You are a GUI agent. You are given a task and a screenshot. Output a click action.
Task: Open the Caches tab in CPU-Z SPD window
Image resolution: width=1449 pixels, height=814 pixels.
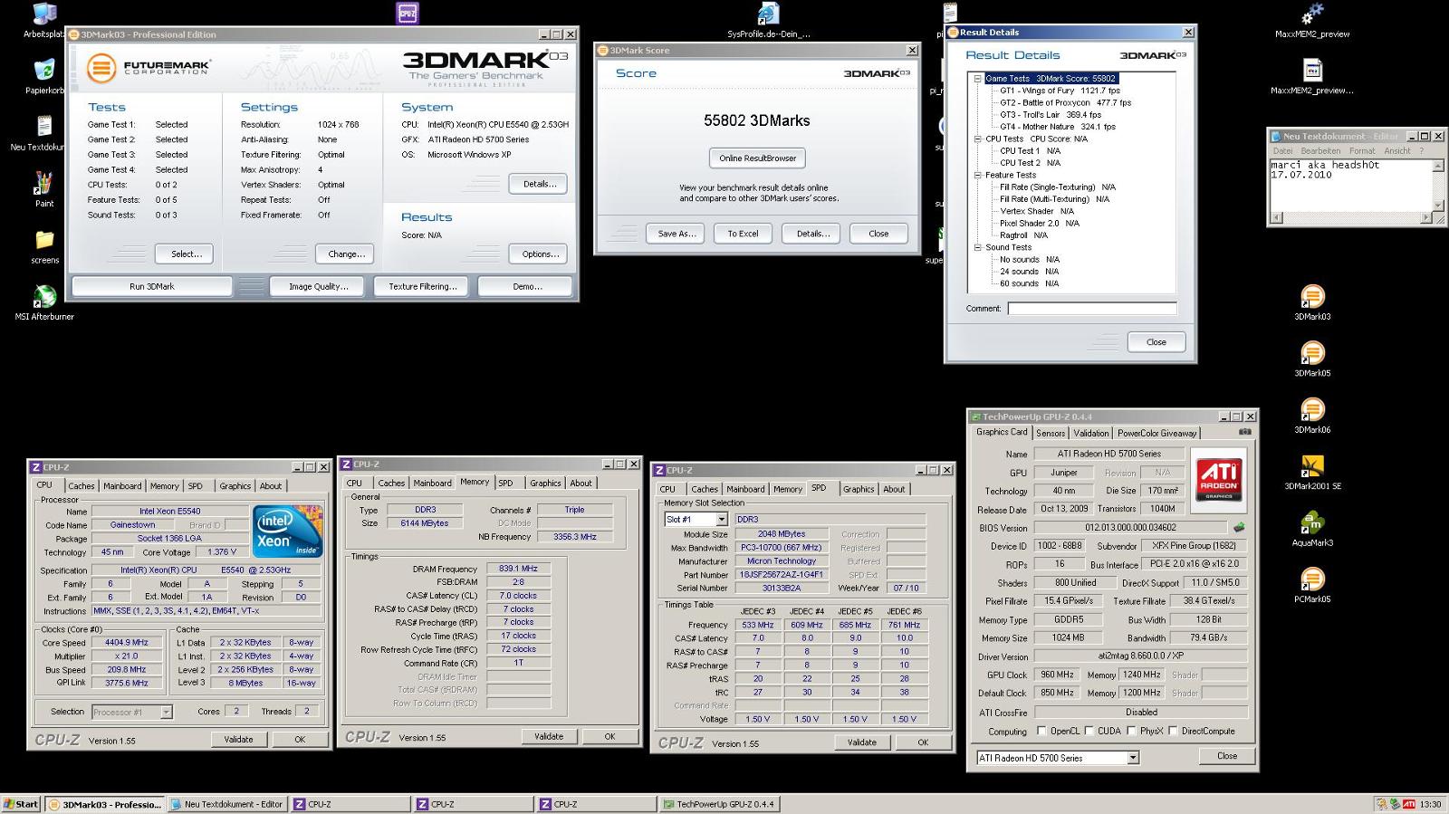(x=705, y=490)
